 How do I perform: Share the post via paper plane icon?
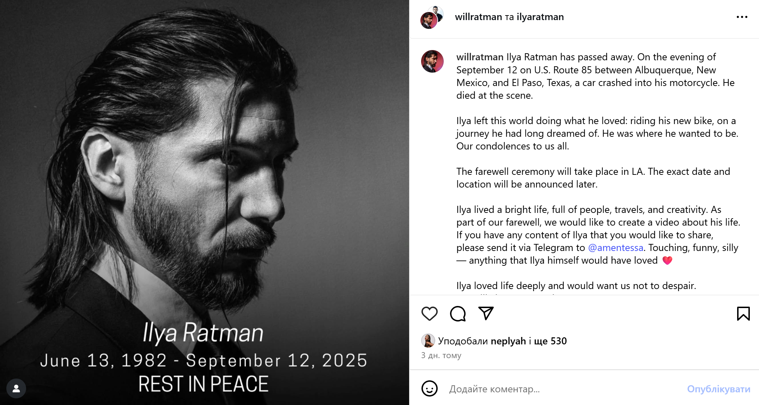[486, 313]
